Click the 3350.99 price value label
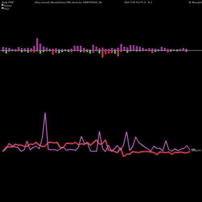Screen dimensions: 202x202 pyautogui.click(x=196, y=151)
